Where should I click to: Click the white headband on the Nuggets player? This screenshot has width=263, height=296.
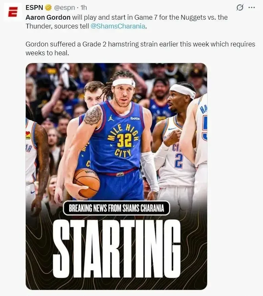coord(124,82)
